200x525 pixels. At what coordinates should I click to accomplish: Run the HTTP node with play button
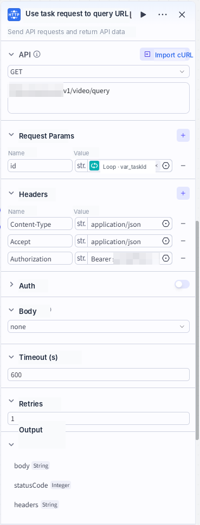[x=143, y=15]
